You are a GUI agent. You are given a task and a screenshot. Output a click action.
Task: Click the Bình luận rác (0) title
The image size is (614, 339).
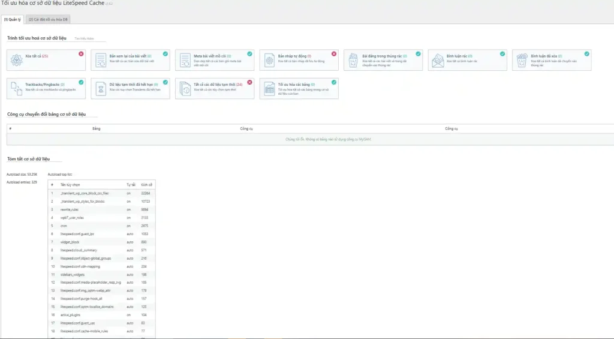(x=459, y=56)
